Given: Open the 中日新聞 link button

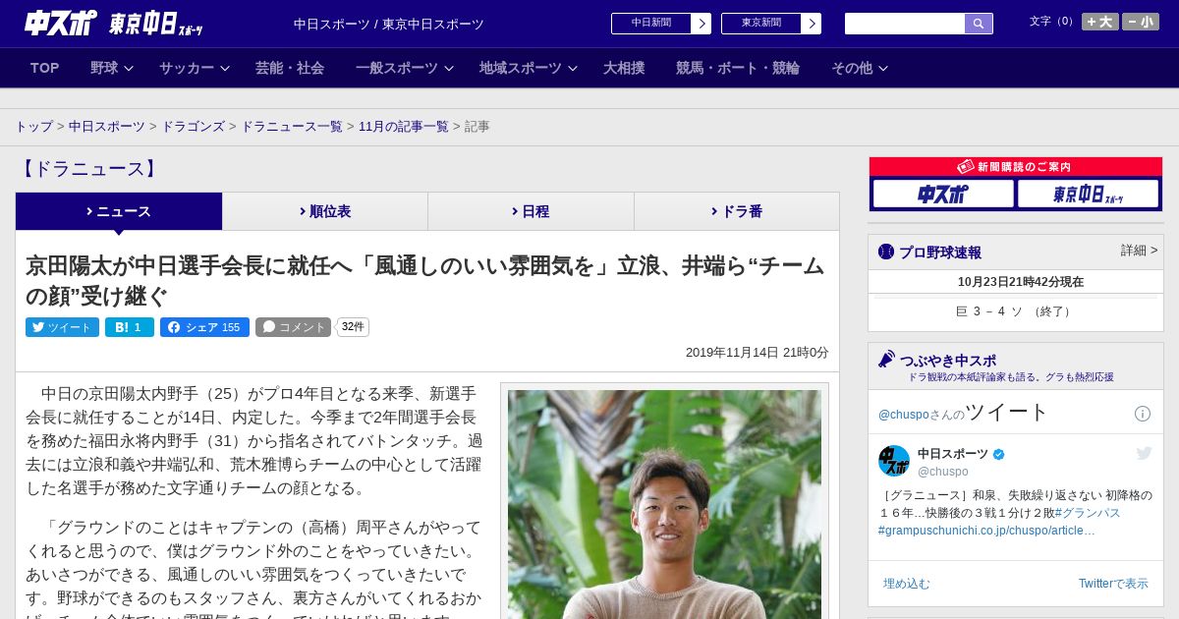Looking at the screenshot, I should click(651, 24).
